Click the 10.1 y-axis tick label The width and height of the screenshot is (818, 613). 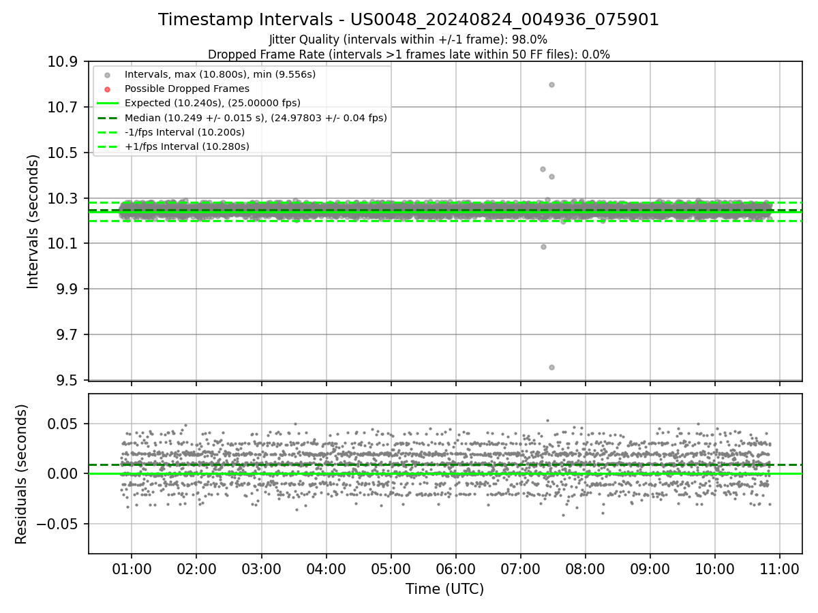[x=62, y=244]
